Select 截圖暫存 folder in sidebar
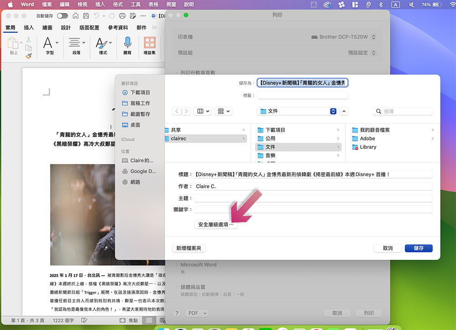Viewport: 456px width, 330px height. pyautogui.click(x=140, y=114)
